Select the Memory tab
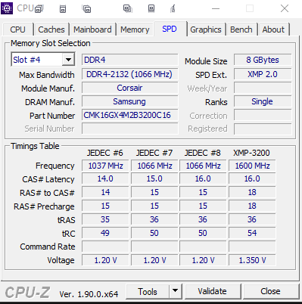 tap(135, 29)
